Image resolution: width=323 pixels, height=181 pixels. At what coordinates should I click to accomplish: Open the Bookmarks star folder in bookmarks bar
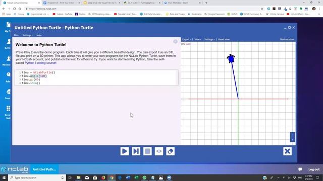194,14
